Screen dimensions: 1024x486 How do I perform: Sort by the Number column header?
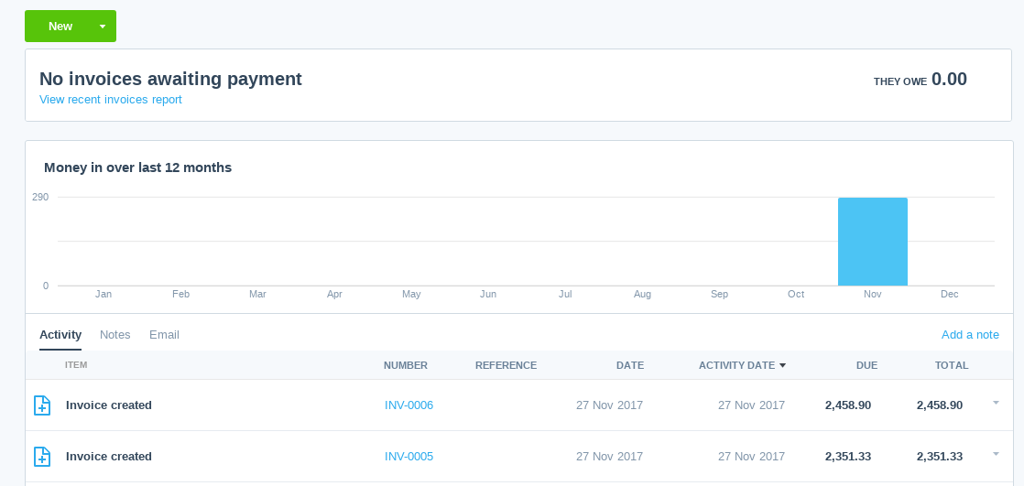406,365
